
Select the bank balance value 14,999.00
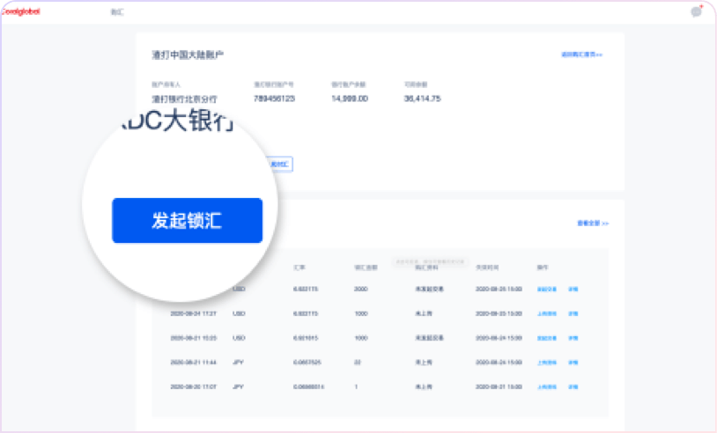350,99
